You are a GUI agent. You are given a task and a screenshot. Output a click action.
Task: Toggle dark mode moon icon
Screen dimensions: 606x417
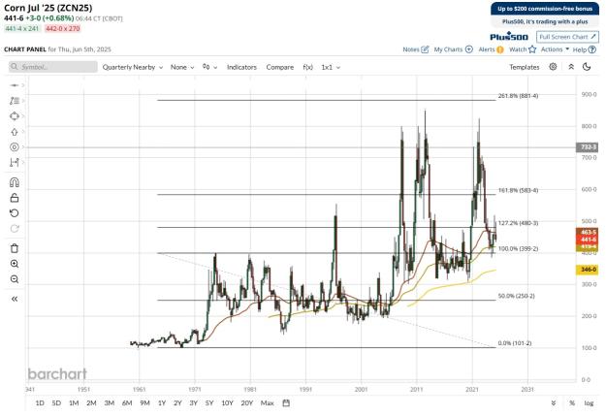[x=587, y=67]
